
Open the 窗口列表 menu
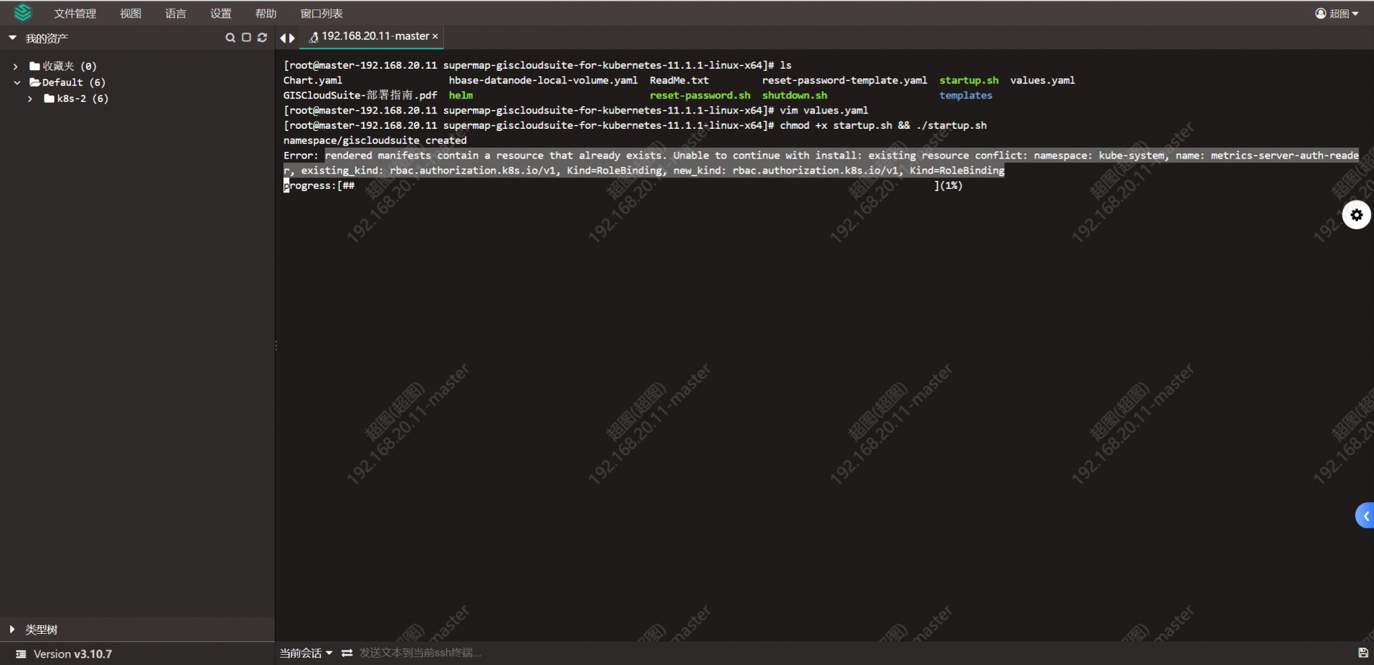tap(322, 14)
